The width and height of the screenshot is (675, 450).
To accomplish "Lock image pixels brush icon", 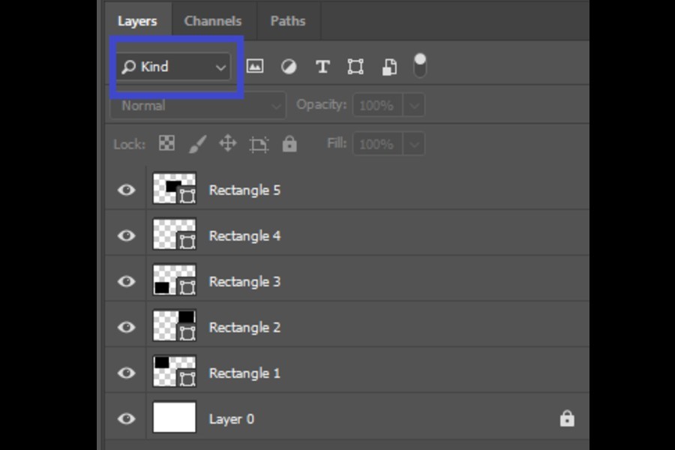I will 197,144.
